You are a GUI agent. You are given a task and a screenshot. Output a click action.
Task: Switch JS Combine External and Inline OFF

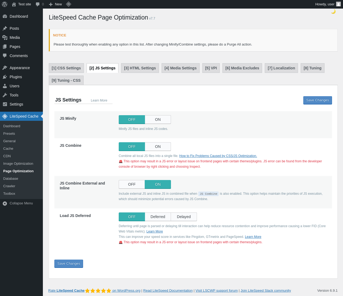132,184
